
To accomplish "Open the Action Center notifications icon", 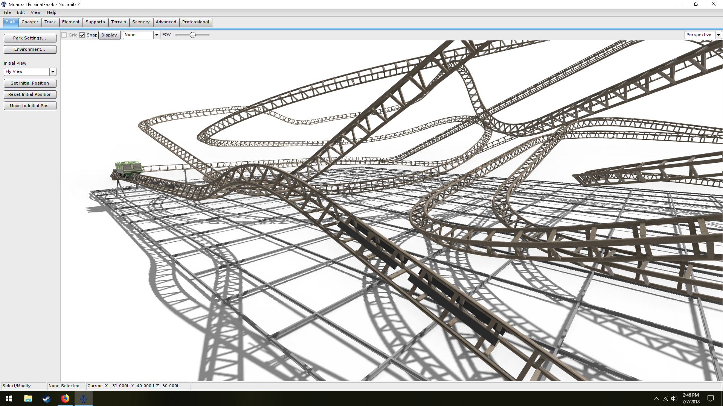I will [x=711, y=398].
